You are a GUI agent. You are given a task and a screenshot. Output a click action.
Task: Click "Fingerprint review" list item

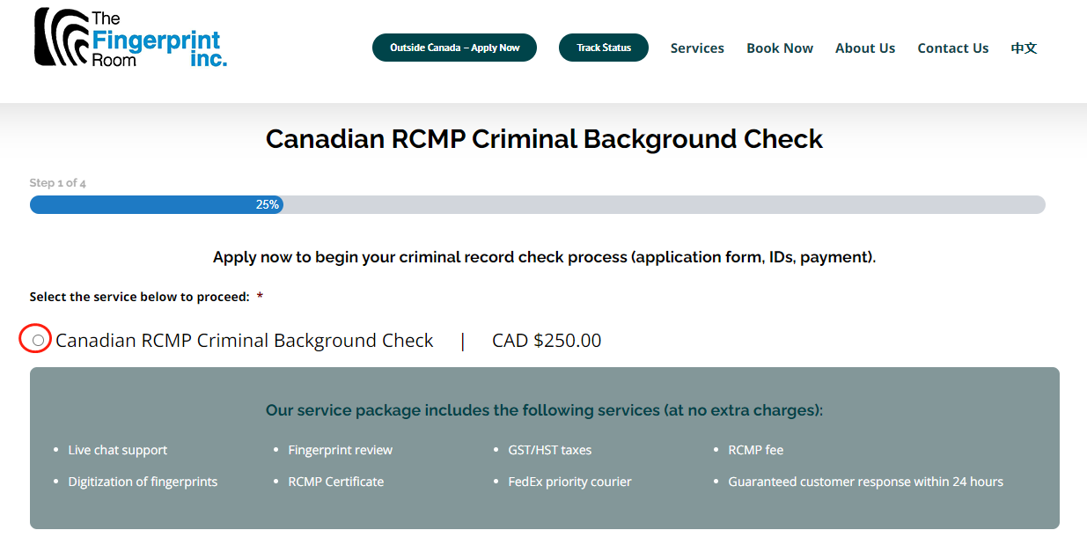(x=341, y=450)
